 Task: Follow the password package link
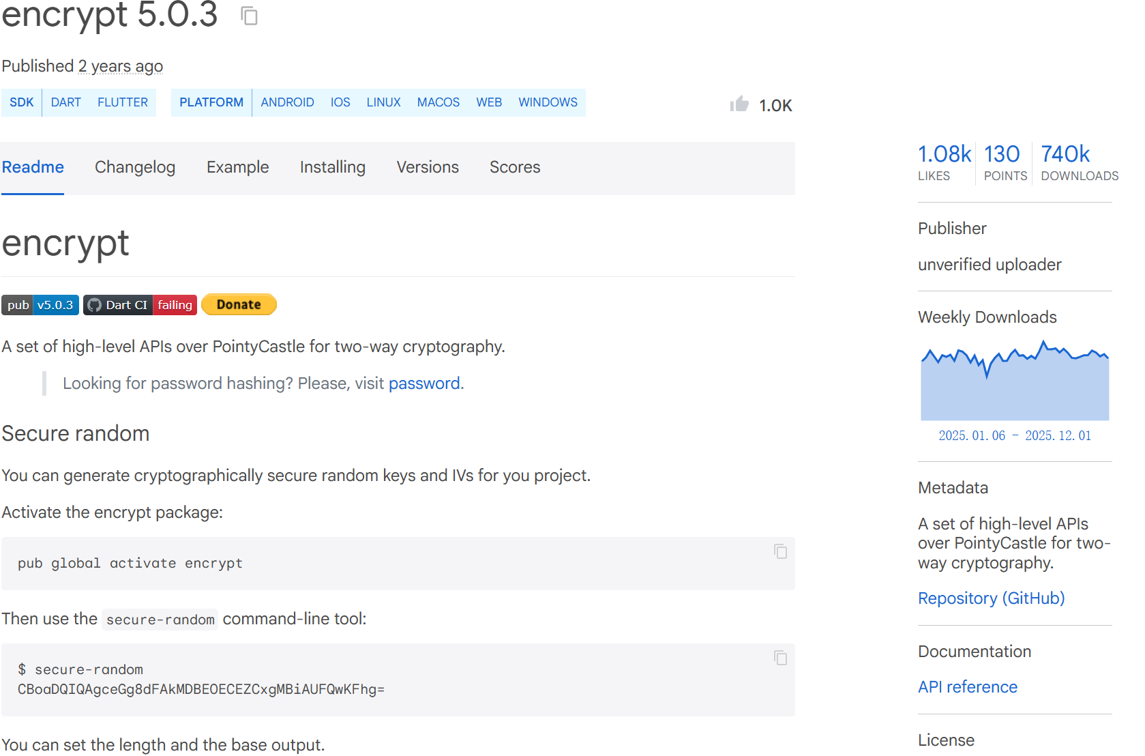coord(423,383)
